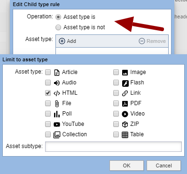The width and height of the screenshot is (187, 174).
Task: Confirm with the OK button
Action: pyautogui.click(x=126, y=166)
